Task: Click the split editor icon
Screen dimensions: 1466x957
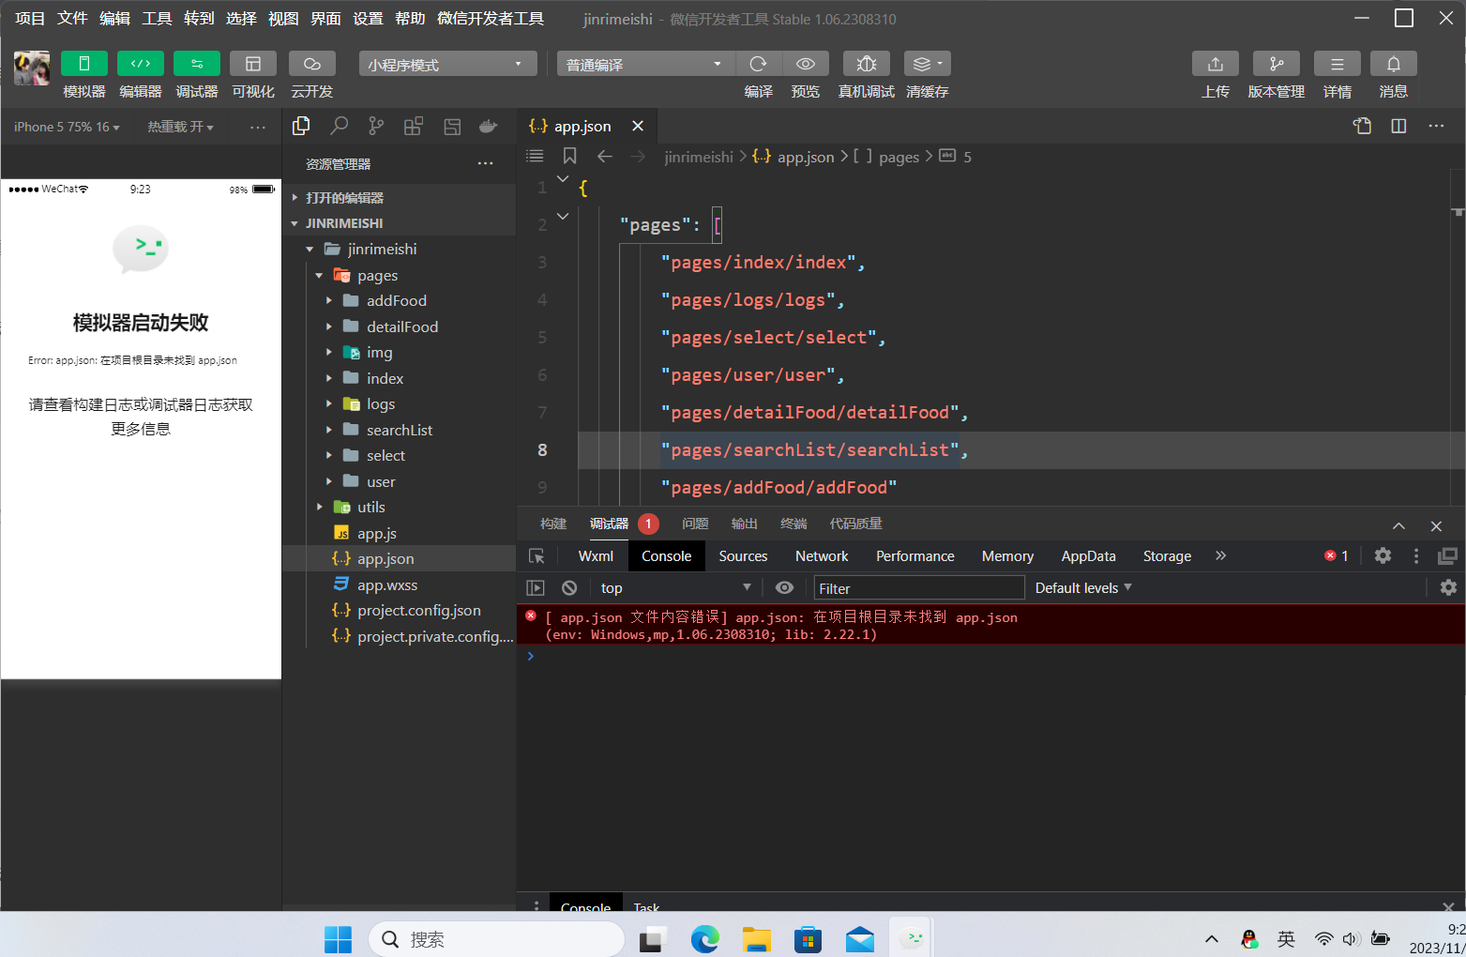Action: click(1398, 126)
